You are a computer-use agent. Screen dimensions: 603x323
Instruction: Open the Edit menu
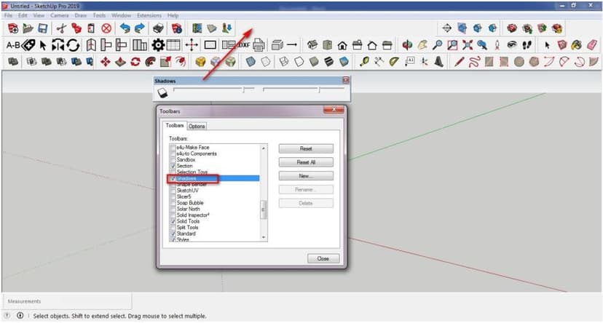(x=23, y=15)
